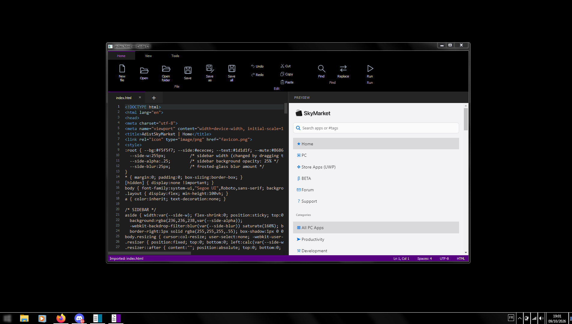Open folder using the ribbon icon
The height and width of the screenshot is (324, 572).
[x=166, y=73]
